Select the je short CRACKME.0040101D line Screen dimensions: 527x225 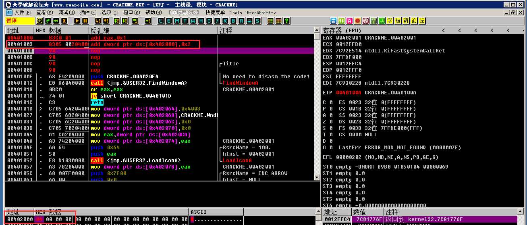coord(159,96)
